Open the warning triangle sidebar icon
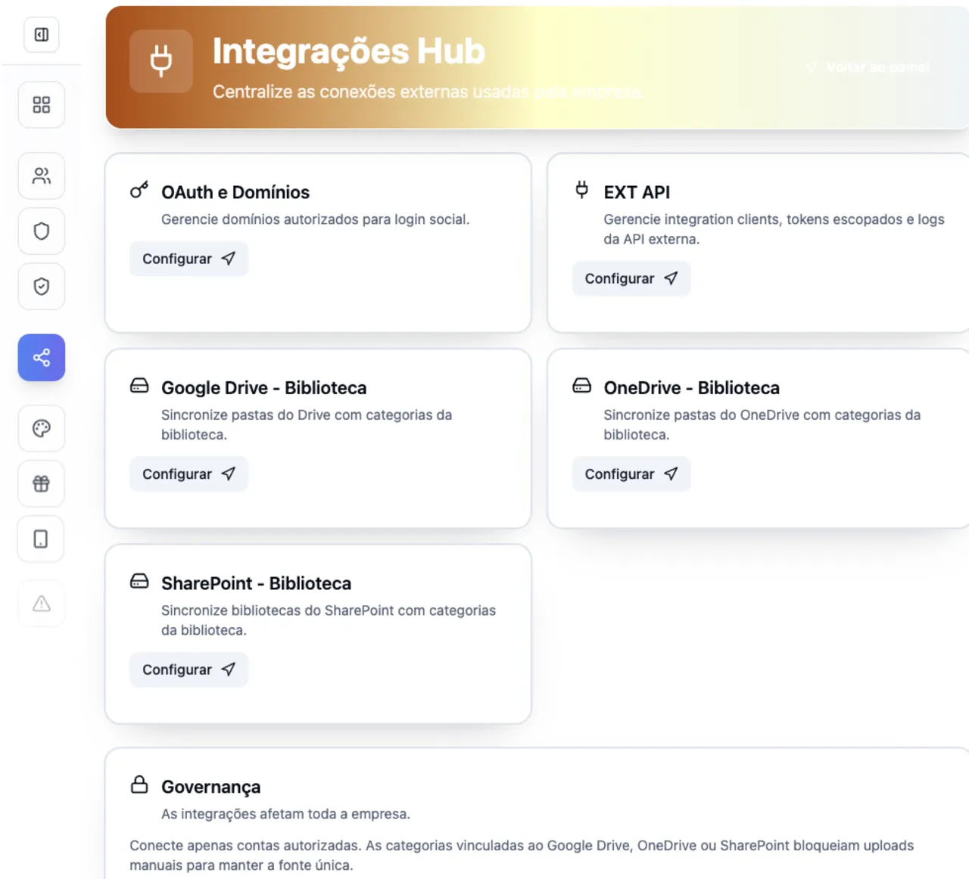 (42, 604)
